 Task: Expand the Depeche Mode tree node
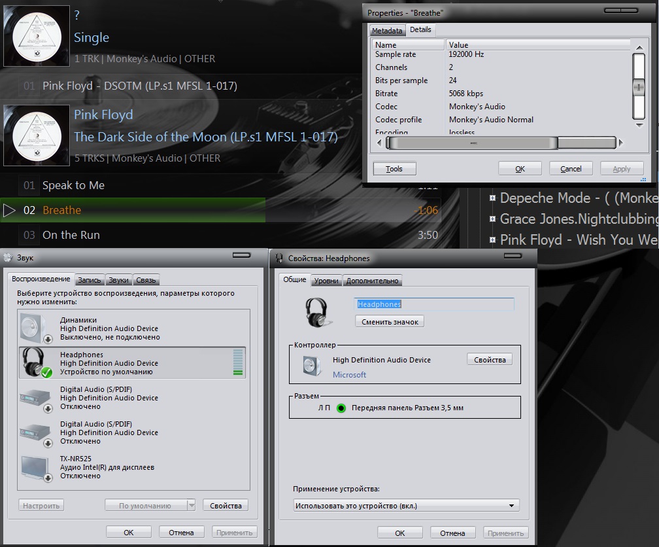[x=492, y=198]
